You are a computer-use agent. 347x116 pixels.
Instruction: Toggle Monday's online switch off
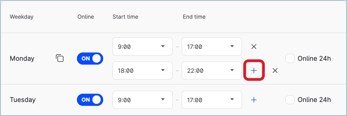pos(90,59)
